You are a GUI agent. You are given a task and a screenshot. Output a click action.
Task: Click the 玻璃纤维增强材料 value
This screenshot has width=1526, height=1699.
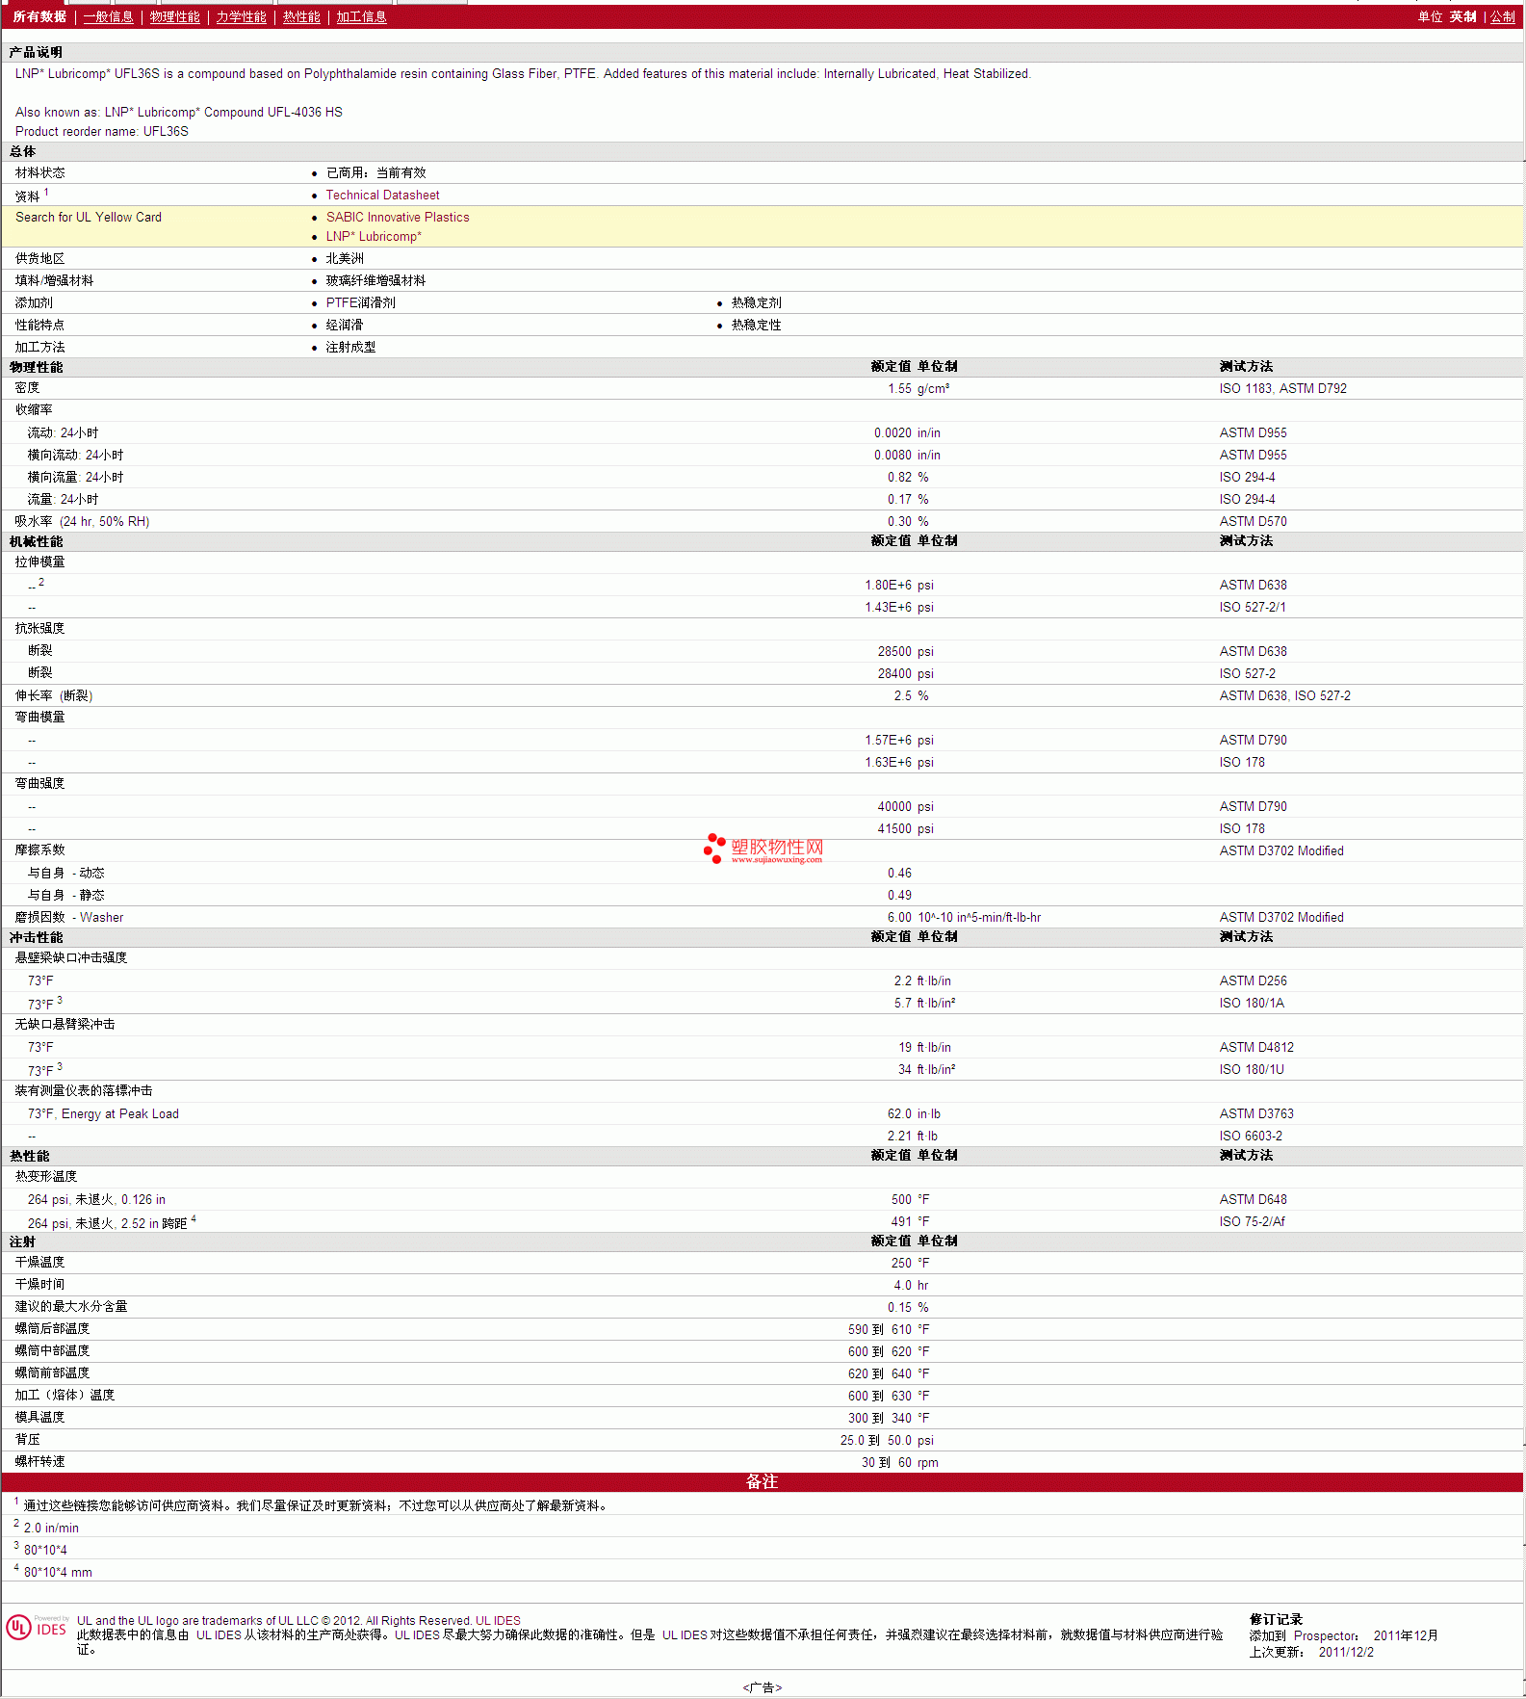[x=375, y=281]
